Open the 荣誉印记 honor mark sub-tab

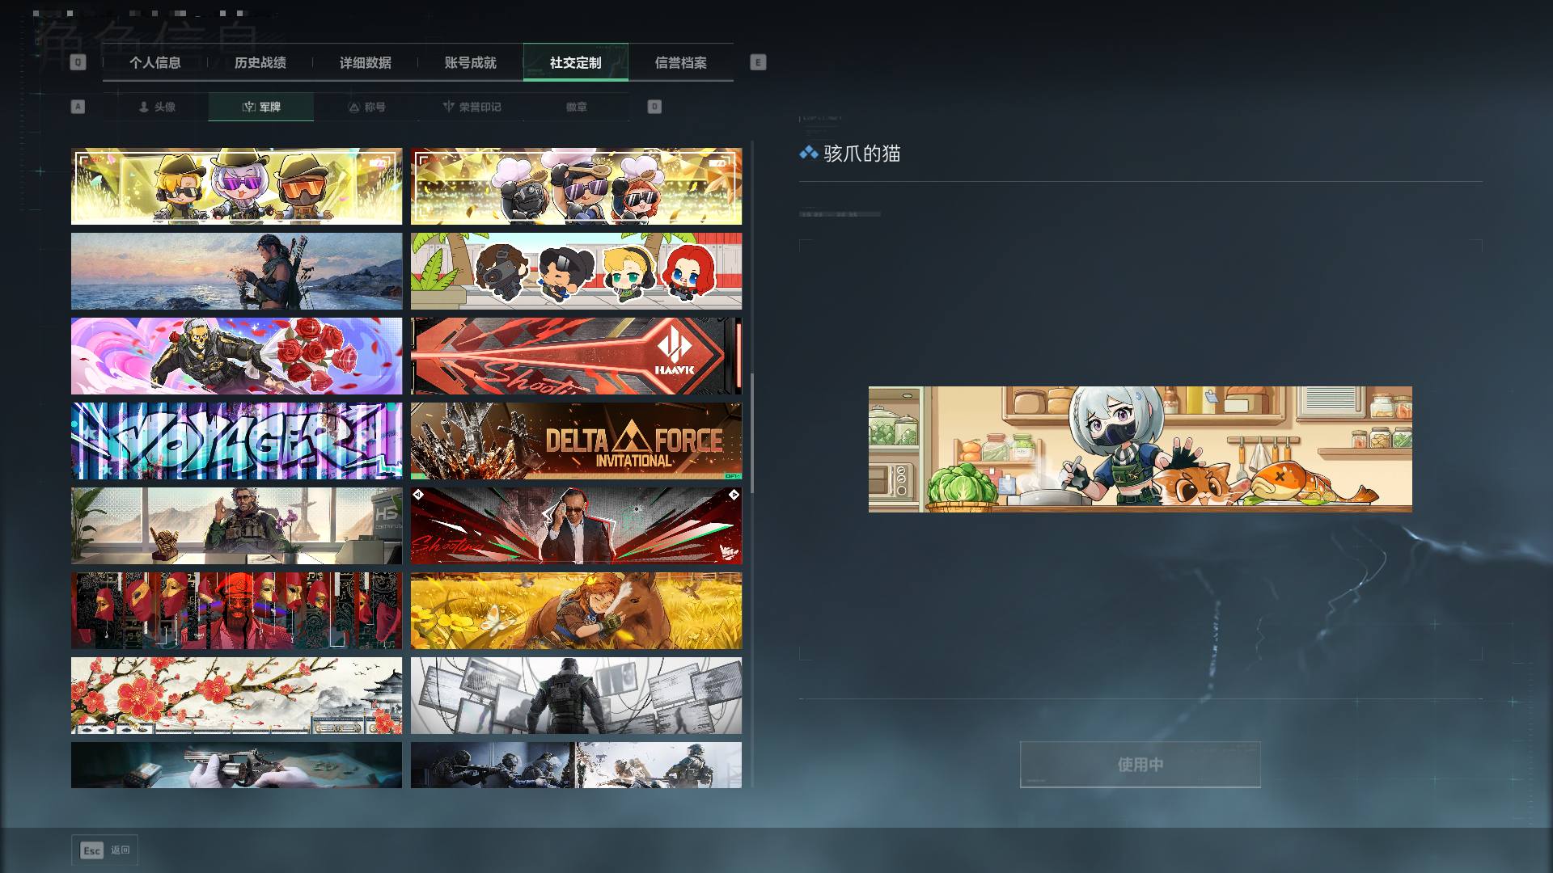coord(472,107)
